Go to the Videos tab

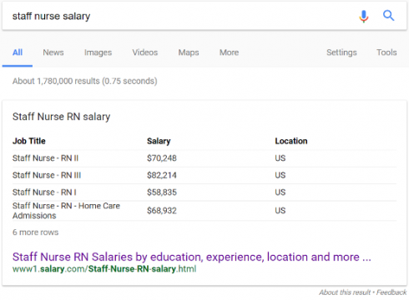144,52
